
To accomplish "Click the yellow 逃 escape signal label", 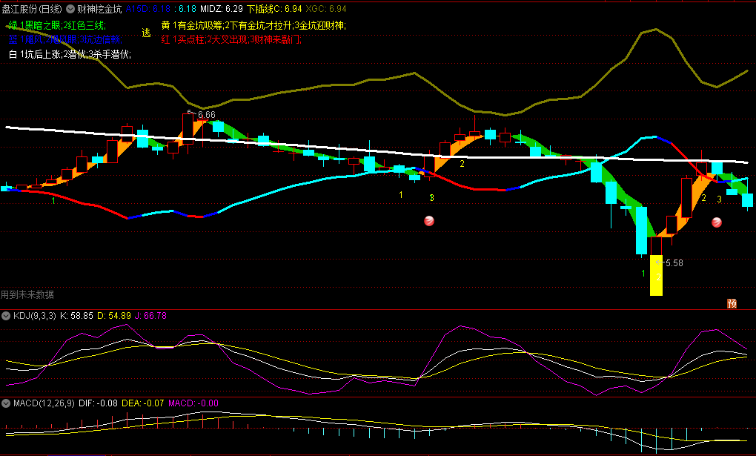I will point(147,33).
